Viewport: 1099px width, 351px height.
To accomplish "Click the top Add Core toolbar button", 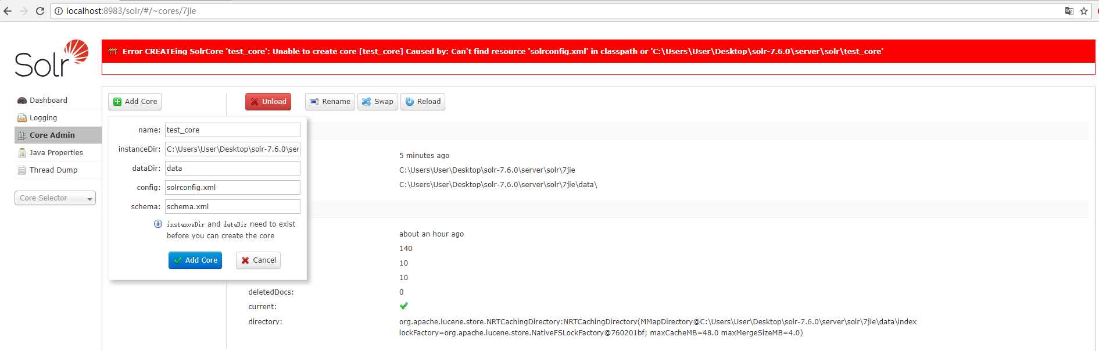I will [x=135, y=102].
